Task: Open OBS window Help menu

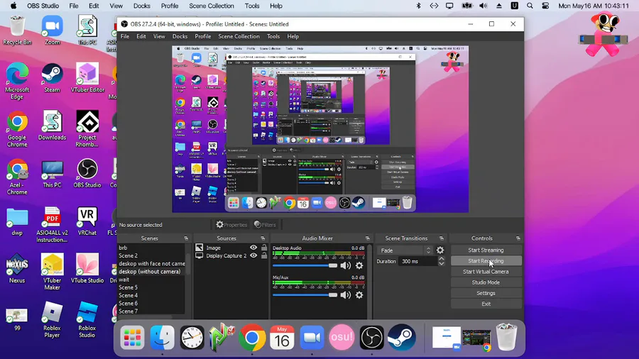Action: [293, 36]
